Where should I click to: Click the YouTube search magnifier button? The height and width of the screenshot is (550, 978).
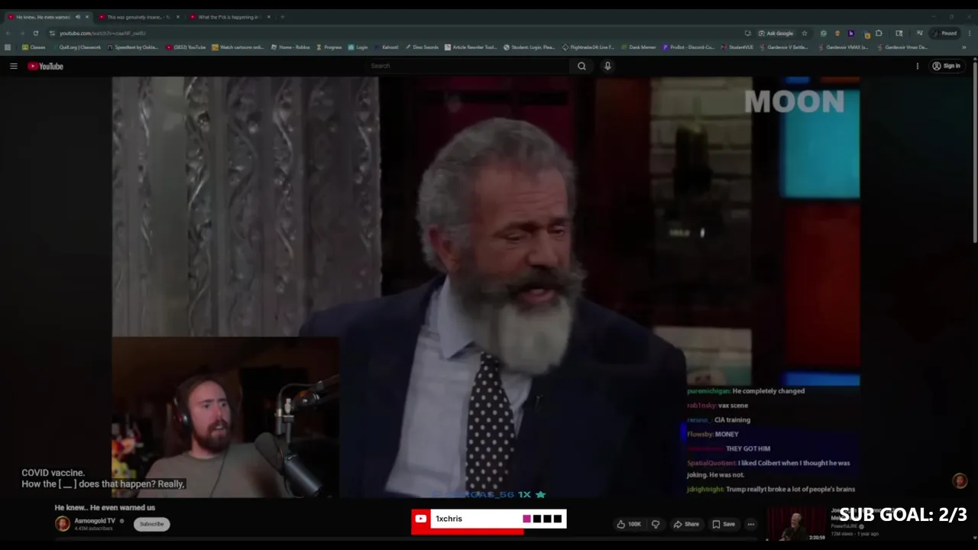[581, 66]
